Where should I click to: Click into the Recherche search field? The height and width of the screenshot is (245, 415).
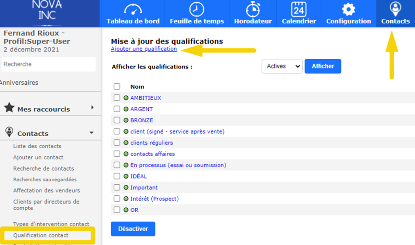pyautogui.click(x=49, y=64)
